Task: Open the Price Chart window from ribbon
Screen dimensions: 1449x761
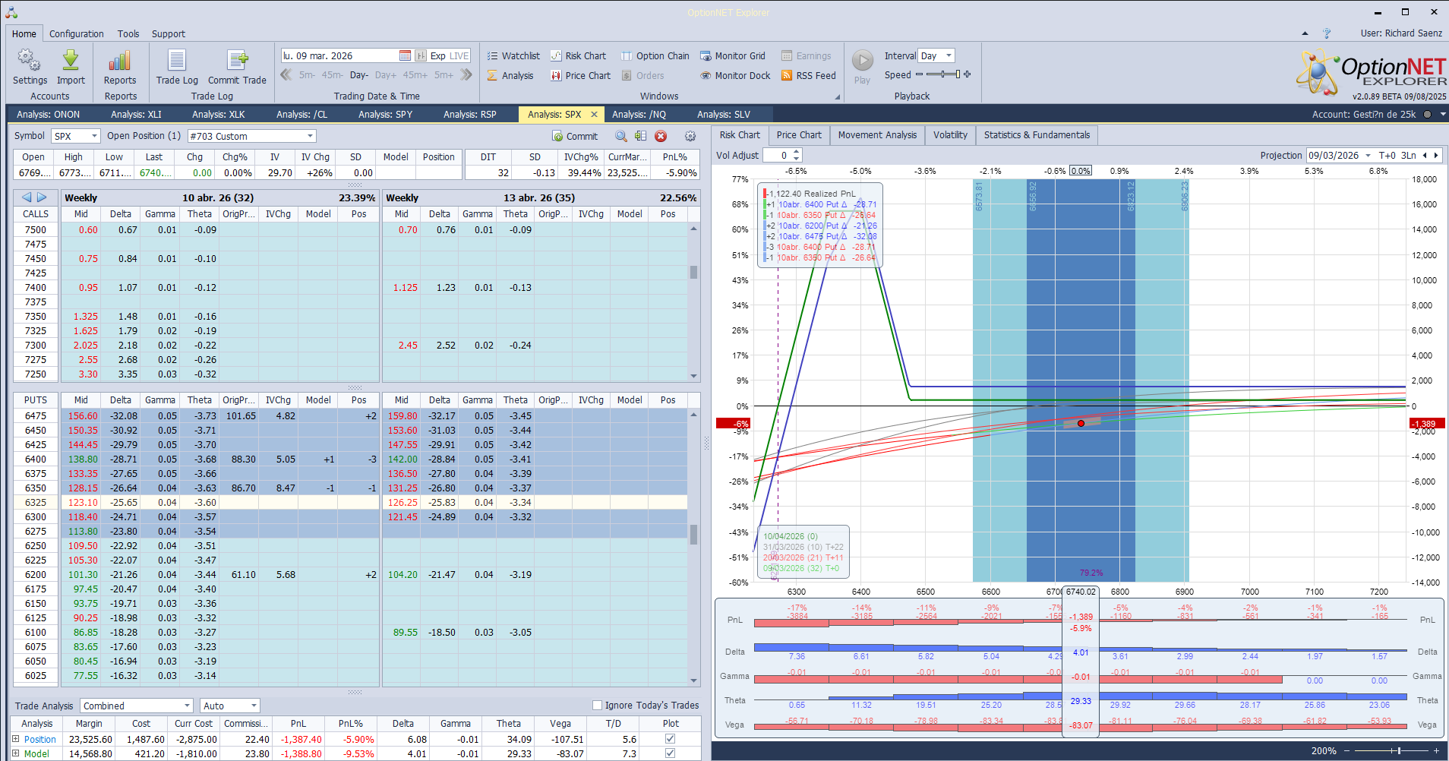Action: (x=581, y=75)
